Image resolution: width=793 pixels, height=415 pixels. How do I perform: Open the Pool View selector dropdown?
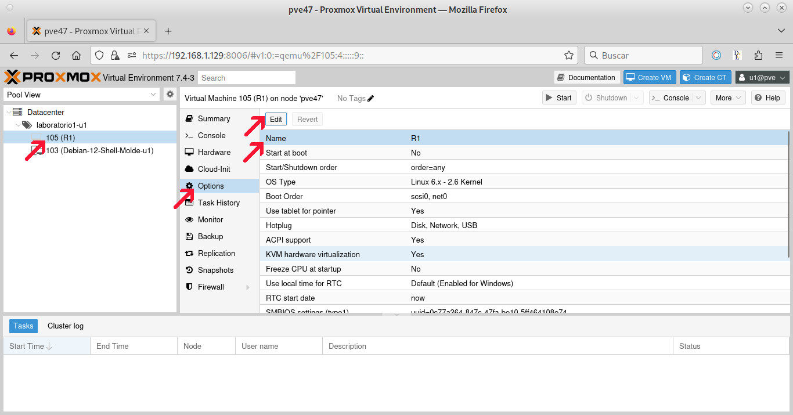pyautogui.click(x=82, y=95)
